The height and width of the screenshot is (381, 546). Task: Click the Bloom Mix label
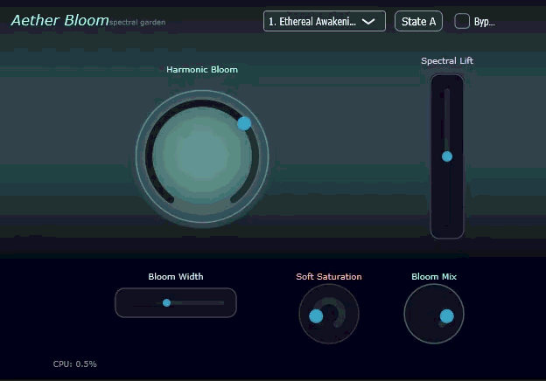point(434,277)
